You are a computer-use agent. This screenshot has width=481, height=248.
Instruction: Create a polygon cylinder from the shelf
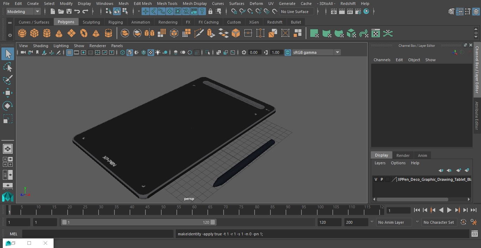click(47, 33)
